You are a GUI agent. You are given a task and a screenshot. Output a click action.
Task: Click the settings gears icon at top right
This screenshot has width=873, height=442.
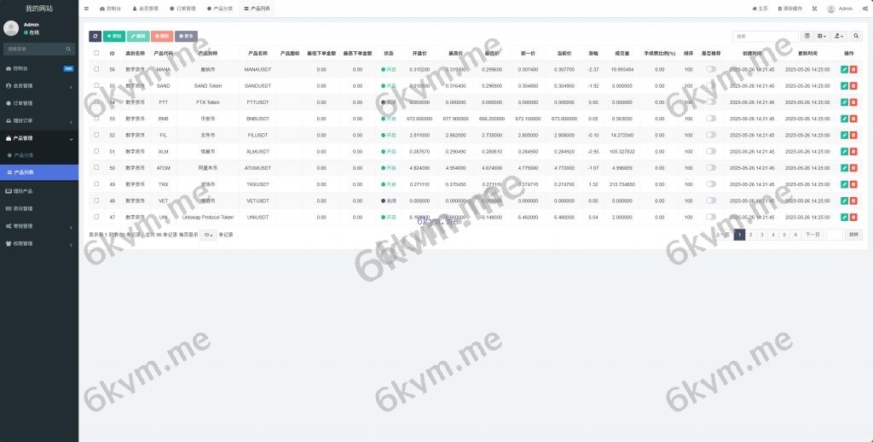coord(863,9)
